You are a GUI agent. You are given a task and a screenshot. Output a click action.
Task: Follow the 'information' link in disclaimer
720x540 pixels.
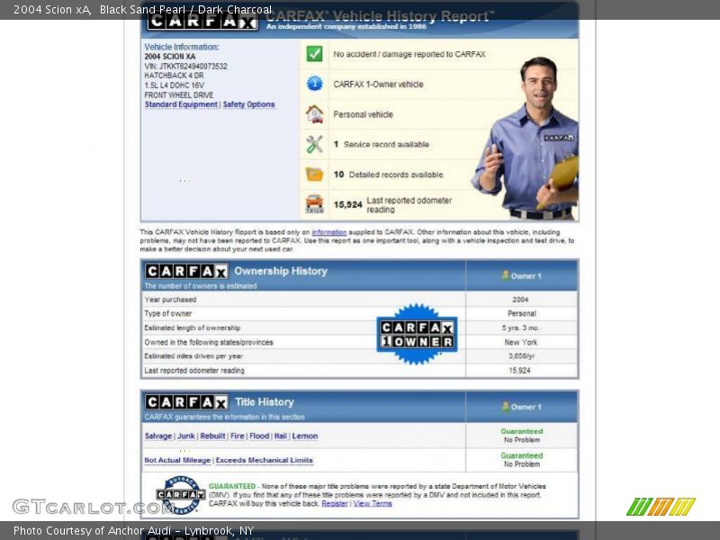pyautogui.click(x=328, y=232)
